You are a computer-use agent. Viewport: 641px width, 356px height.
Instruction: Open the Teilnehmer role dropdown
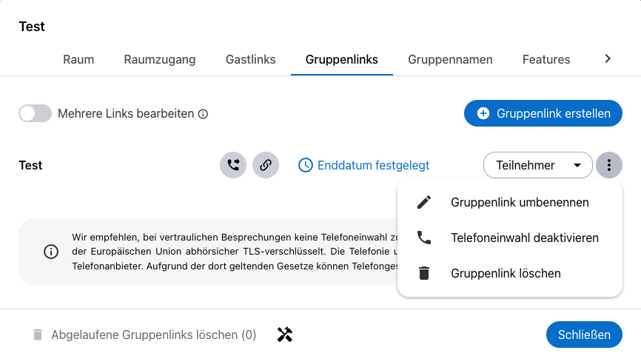[x=537, y=165]
